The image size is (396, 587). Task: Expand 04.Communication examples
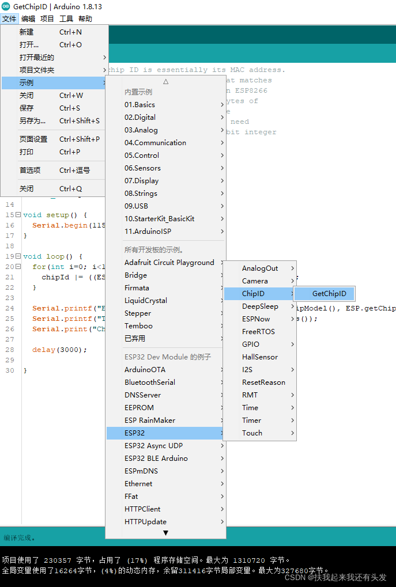coord(165,143)
